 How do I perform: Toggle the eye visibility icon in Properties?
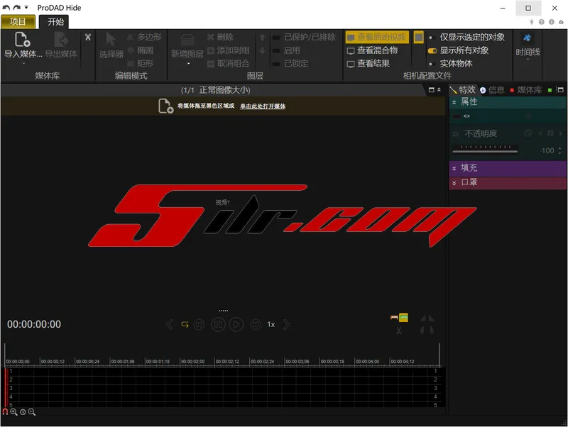pyautogui.click(x=466, y=116)
